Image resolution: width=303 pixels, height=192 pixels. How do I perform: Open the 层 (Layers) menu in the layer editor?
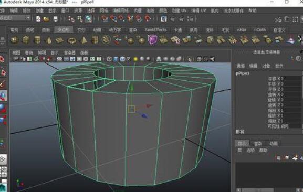(239, 150)
